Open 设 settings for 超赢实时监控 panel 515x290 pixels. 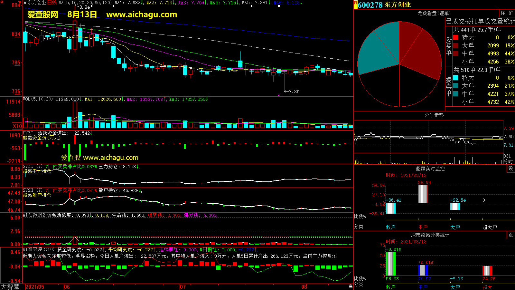pyautogui.click(x=510, y=169)
